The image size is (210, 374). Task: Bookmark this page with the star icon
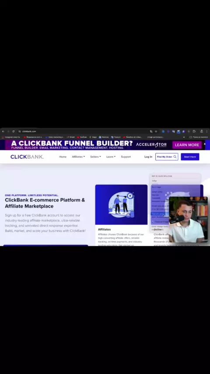(x=156, y=131)
